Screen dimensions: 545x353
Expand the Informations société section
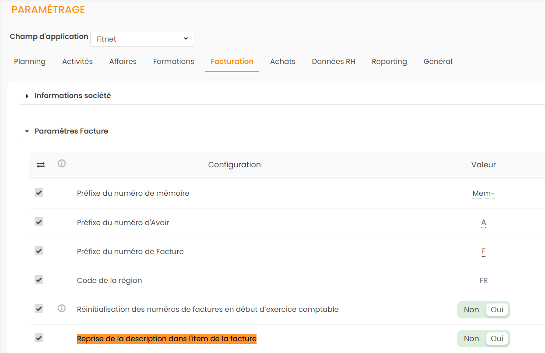(x=72, y=95)
